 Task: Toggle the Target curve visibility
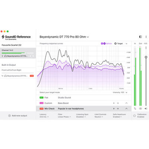tap(118, 44)
